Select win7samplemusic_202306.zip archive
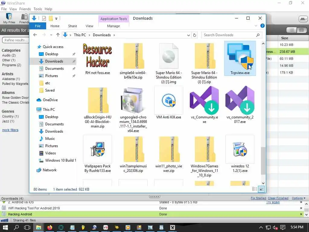This screenshot has height=232, width=309. click(133, 154)
